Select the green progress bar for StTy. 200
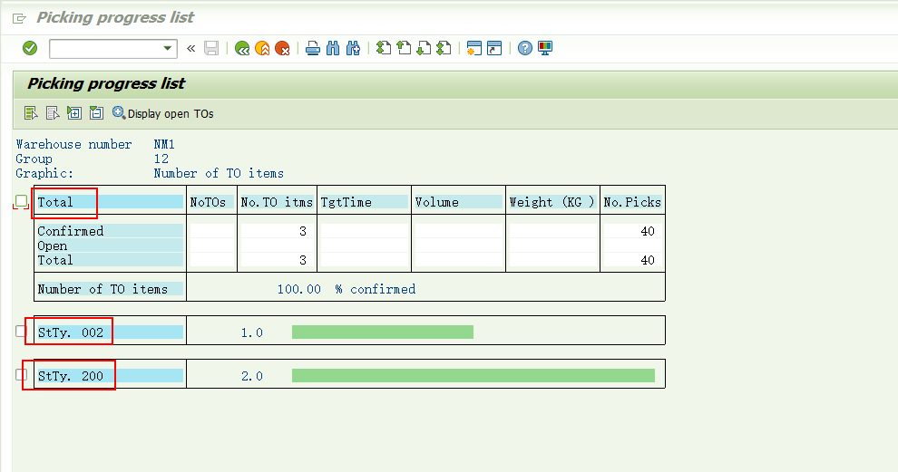898x472 pixels. click(x=473, y=375)
